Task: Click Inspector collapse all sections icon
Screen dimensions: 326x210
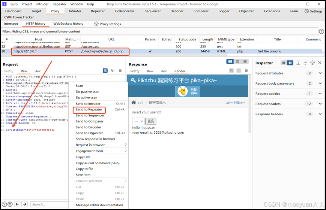Action: (x=305, y=63)
